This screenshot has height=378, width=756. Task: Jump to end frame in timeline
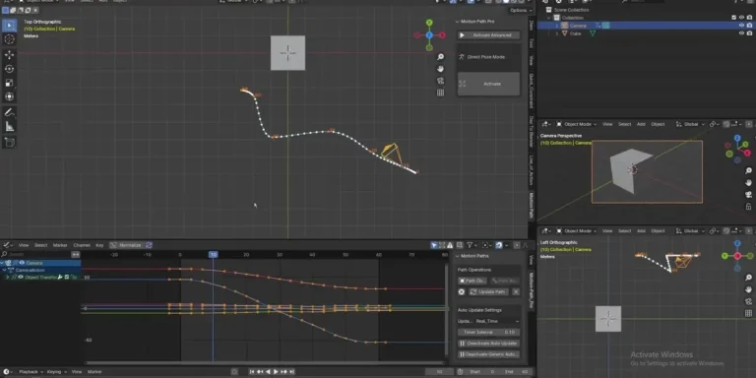click(x=292, y=372)
